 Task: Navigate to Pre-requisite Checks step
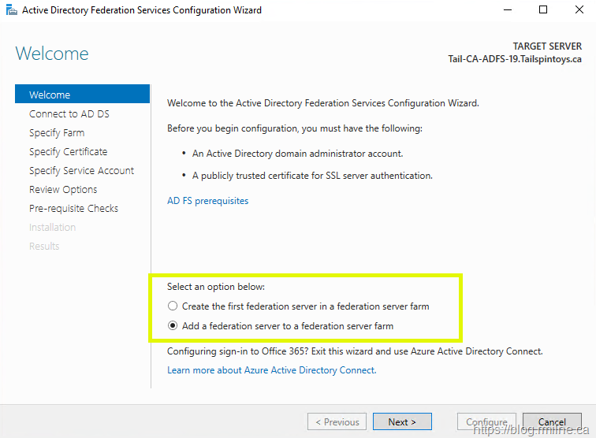(x=74, y=209)
